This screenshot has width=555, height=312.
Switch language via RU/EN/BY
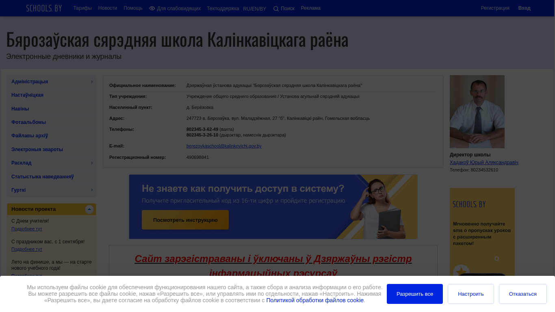click(255, 9)
